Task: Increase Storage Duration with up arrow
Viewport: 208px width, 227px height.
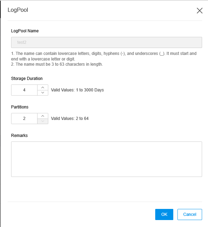Action: click(x=43, y=88)
